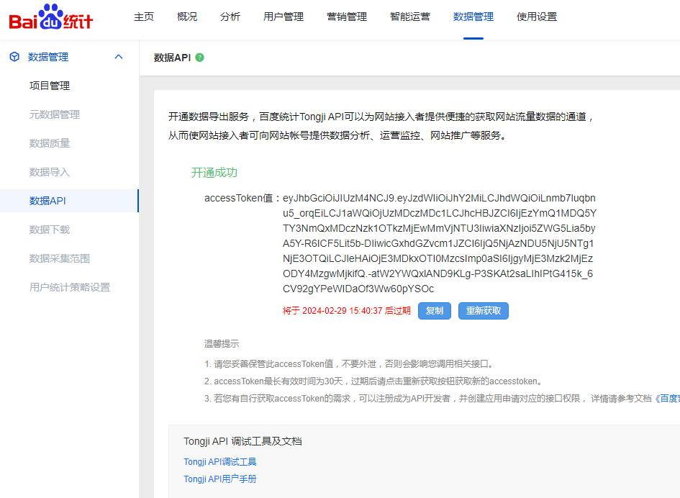The width and height of the screenshot is (680, 498).
Task: Click the 重新获取 button
Action: (x=483, y=311)
